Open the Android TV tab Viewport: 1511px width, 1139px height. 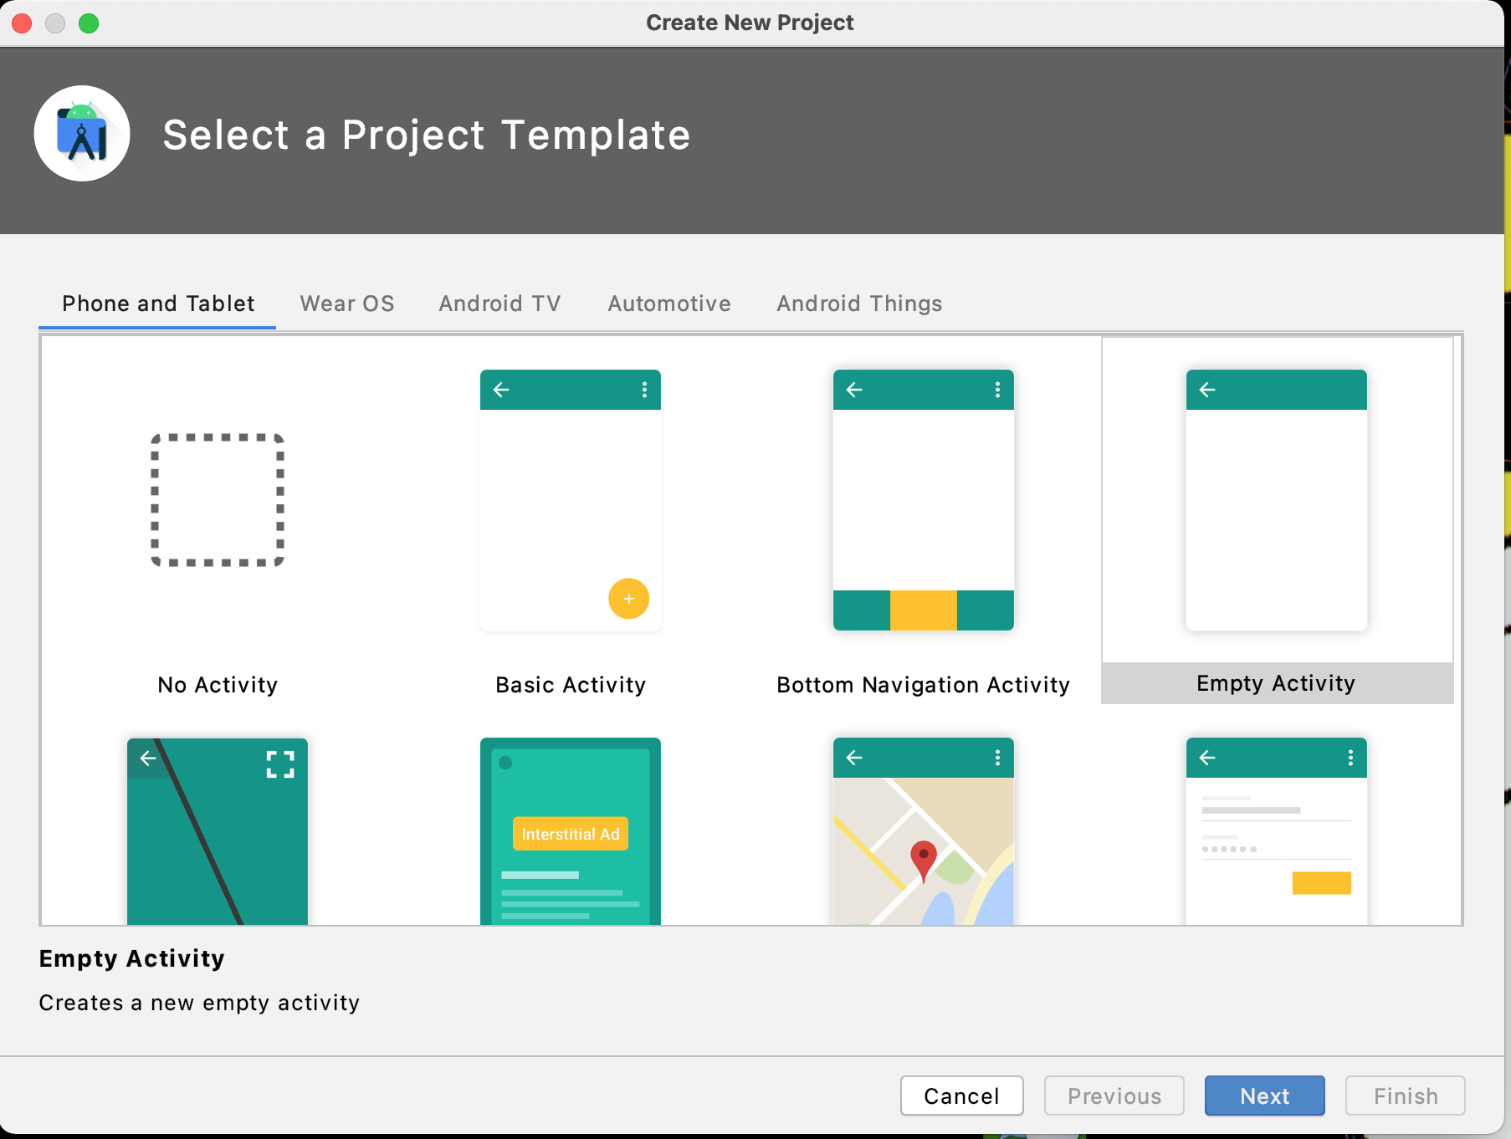(x=499, y=304)
